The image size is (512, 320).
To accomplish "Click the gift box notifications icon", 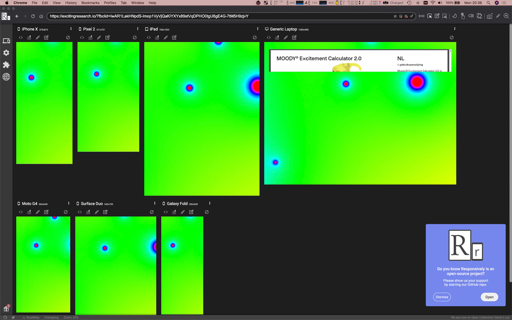I will (6, 309).
